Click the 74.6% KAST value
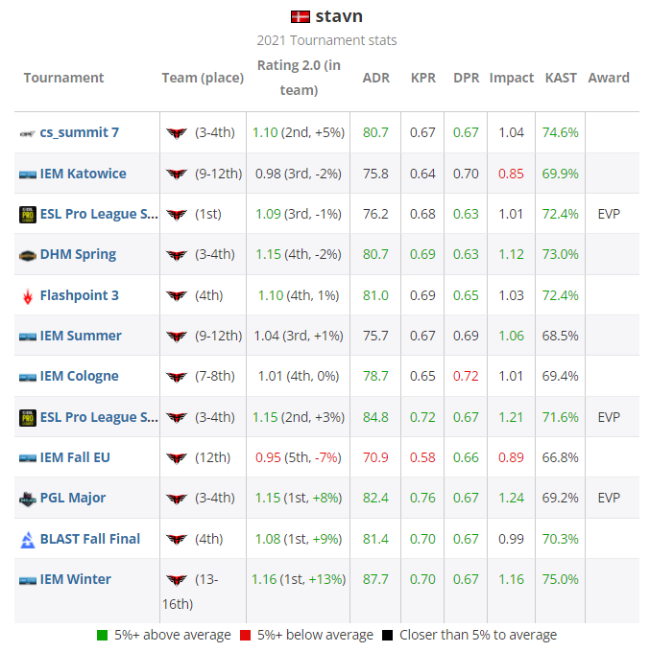This screenshot has width=650, height=652. click(x=560, y=132)
